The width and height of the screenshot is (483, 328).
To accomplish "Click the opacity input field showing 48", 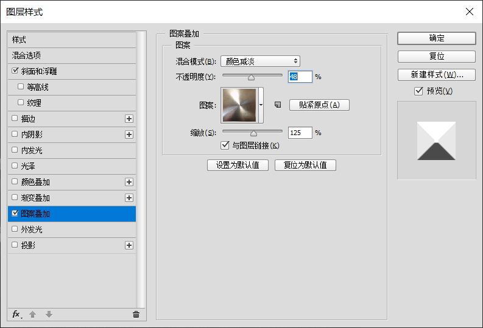I will click(x=300, y=77).
